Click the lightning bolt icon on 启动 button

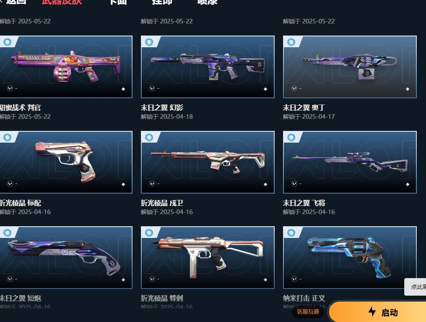coord(372,312)
